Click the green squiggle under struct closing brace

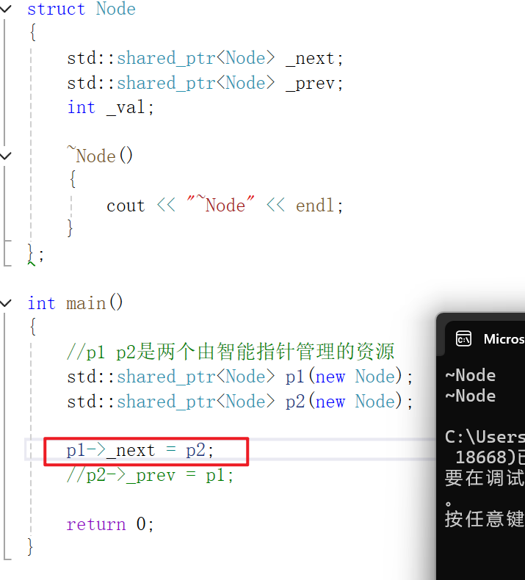[32, 264]
